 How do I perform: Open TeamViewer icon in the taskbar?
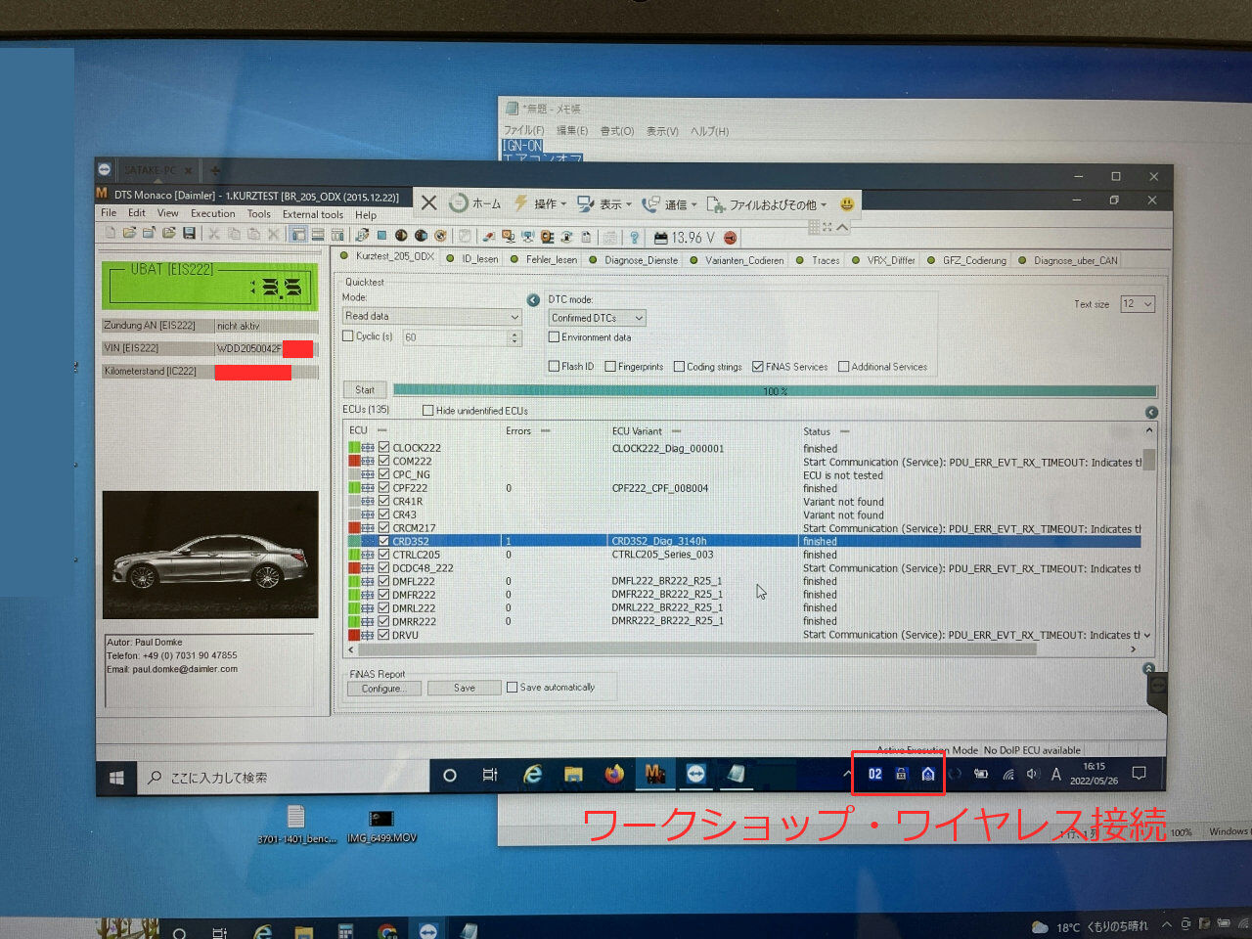[695, 775]
